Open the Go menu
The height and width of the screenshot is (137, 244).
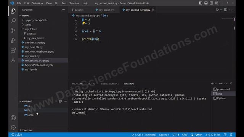(x=56, y=3)
